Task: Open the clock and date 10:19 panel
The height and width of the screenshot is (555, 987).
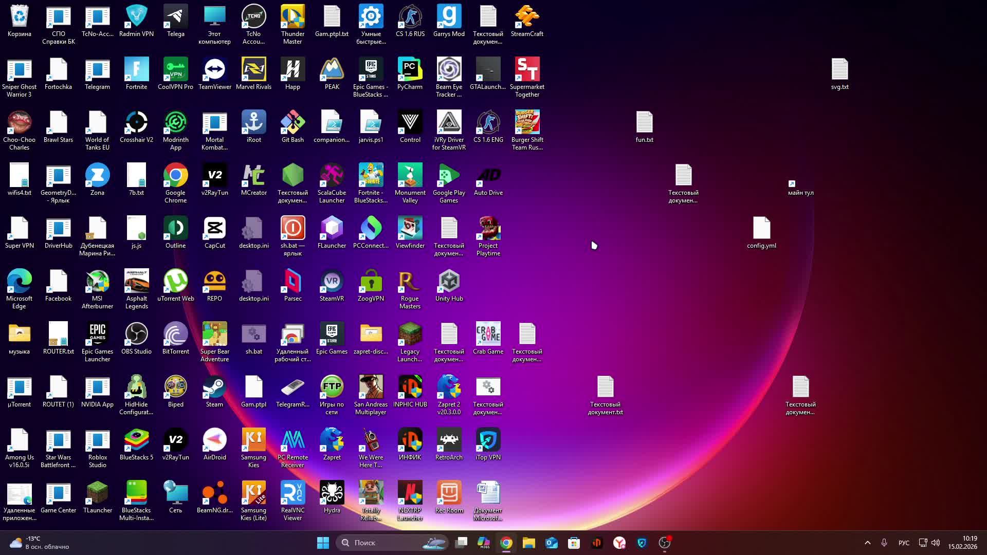Action: click(x=962, y=543)
